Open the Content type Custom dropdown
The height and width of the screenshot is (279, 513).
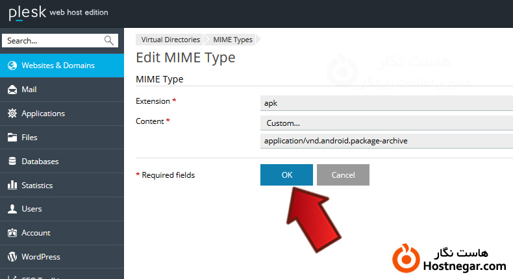386,123
